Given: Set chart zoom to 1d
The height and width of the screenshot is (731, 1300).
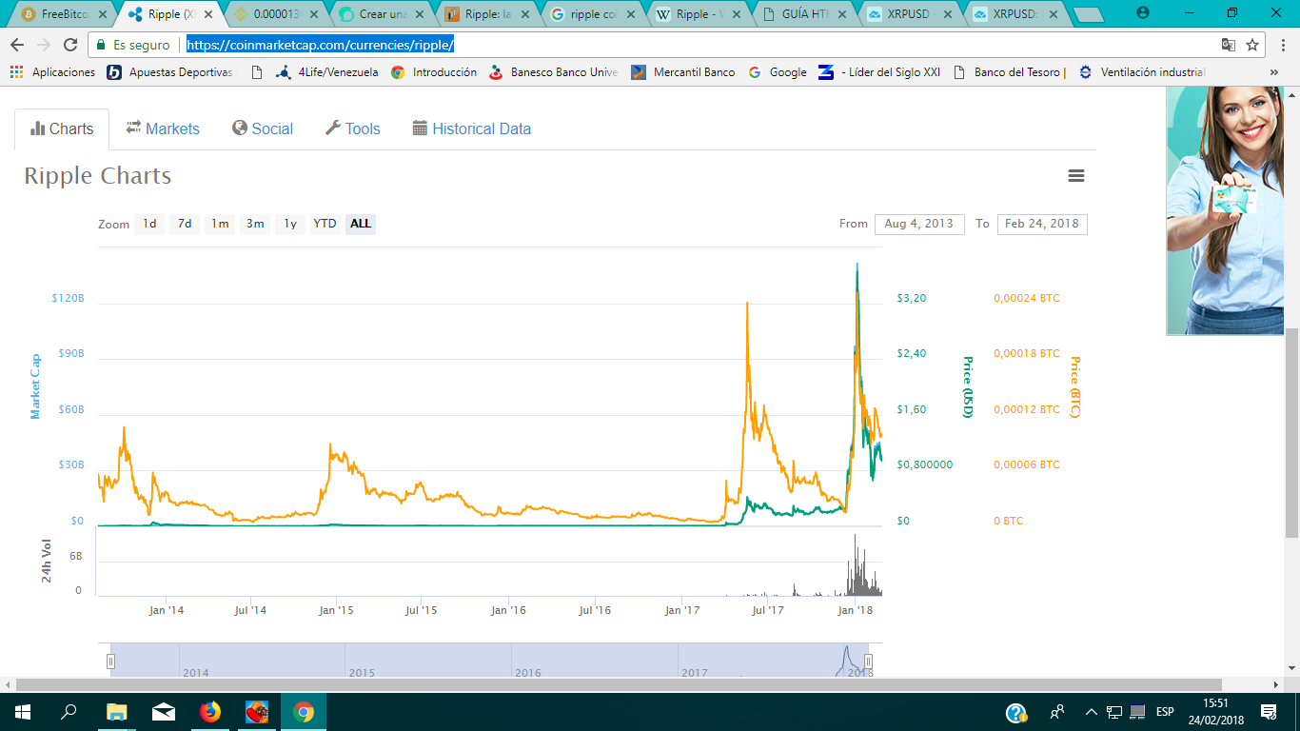Looking at the screenshot, I should [149, 224].
